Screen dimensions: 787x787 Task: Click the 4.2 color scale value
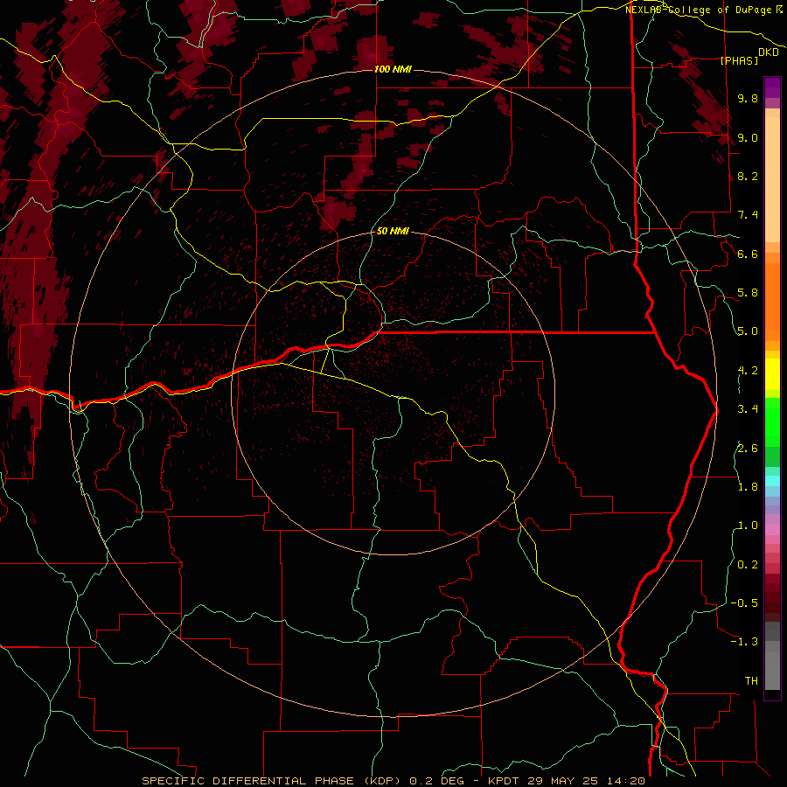click(x=748, y=371)
